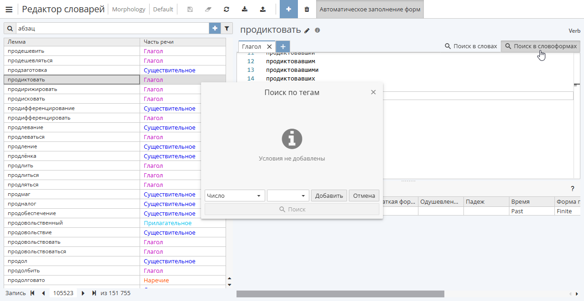This screenshot has height=301, width=584.
Task: Click the info icon beside lemma title
Action: (x=317, y=30)
